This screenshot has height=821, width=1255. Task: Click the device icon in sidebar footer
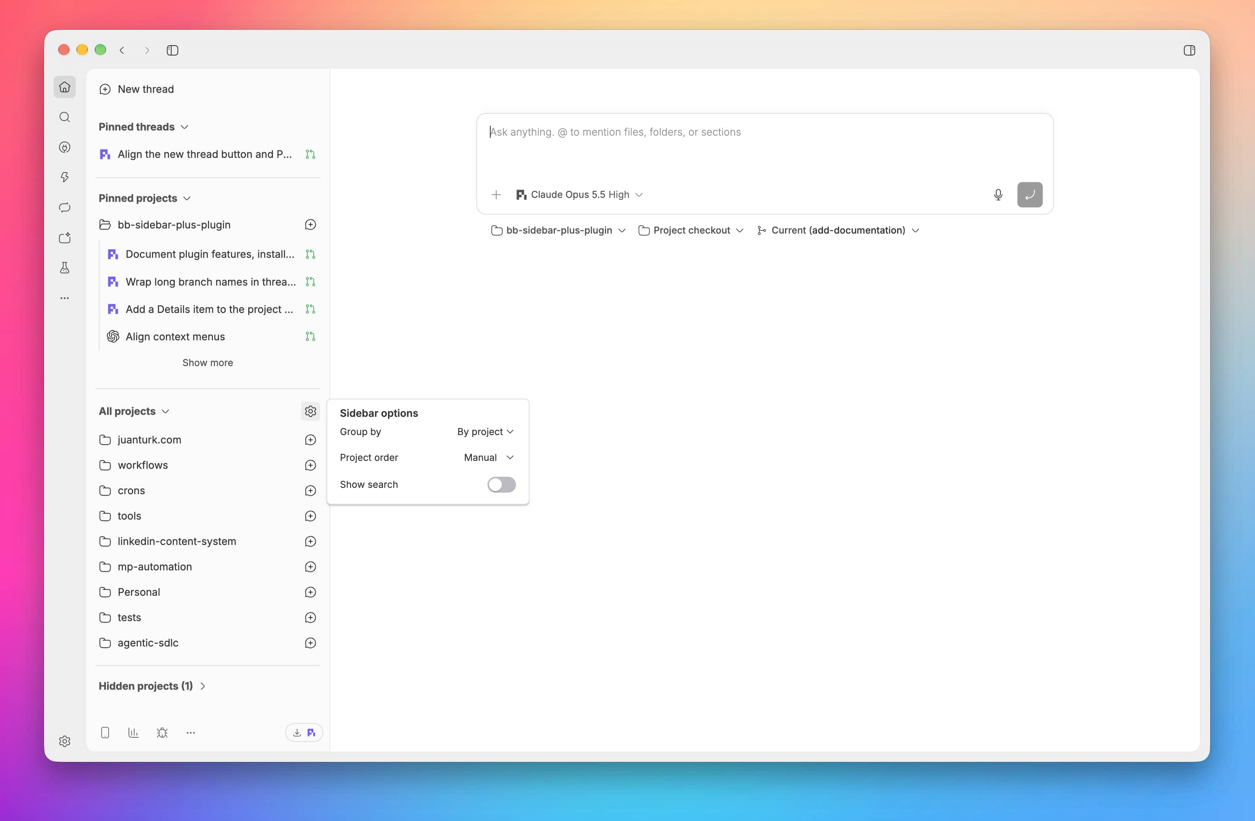(105, 733)
